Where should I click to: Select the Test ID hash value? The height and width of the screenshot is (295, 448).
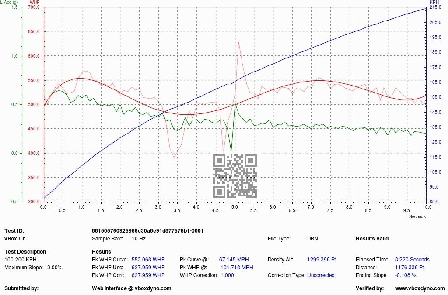click(x=147, y=230)
